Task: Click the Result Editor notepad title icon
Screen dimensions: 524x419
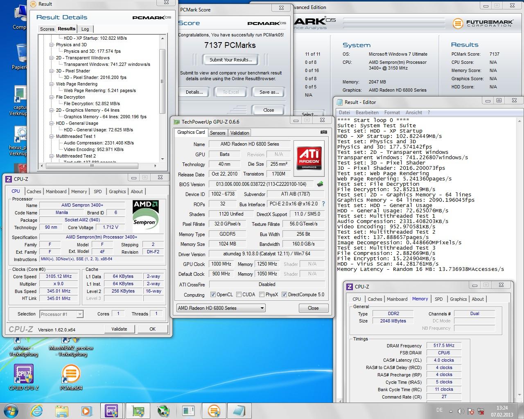Action: [x=340, y=102]
